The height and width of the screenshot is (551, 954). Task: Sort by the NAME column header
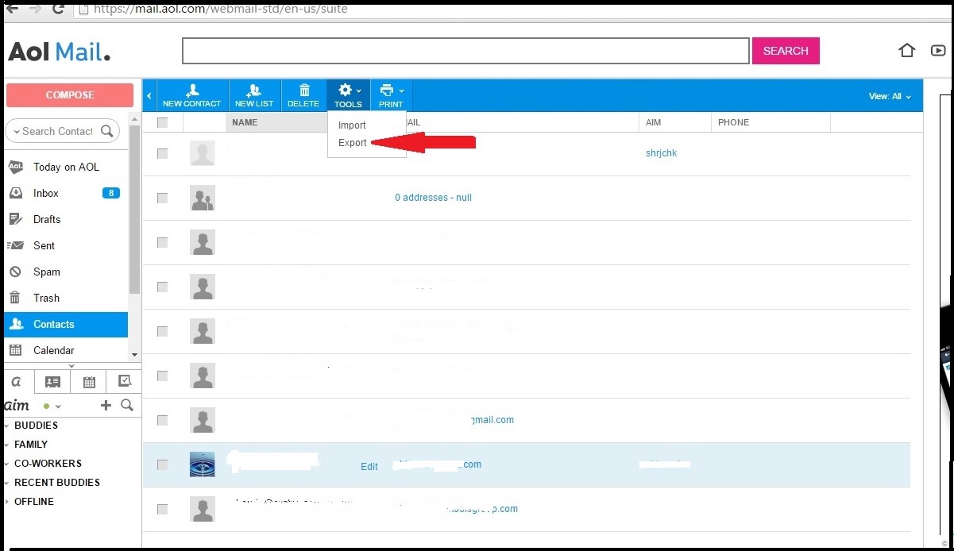245,122
